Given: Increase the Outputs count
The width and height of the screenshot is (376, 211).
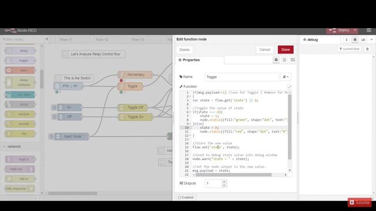Looking at the screenshot, I should coord(224,182).
